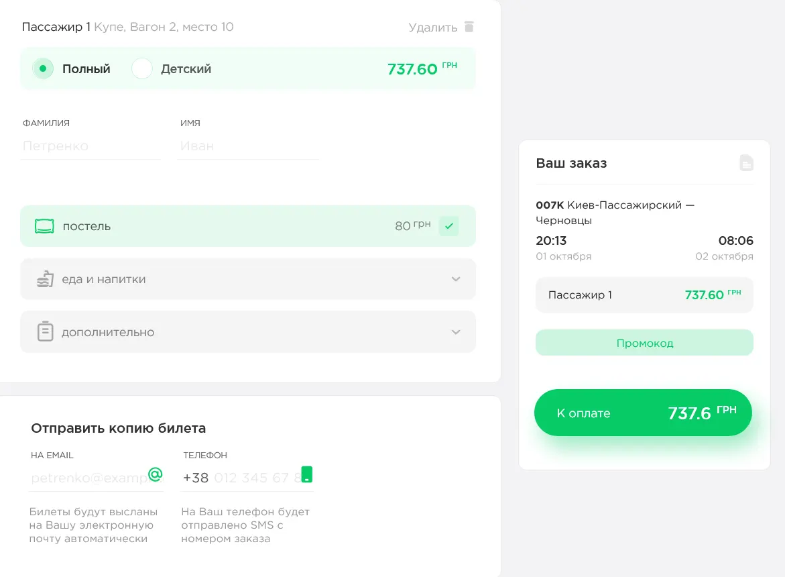Click the К оплате 737.6 ГРН button

[644, 413]
